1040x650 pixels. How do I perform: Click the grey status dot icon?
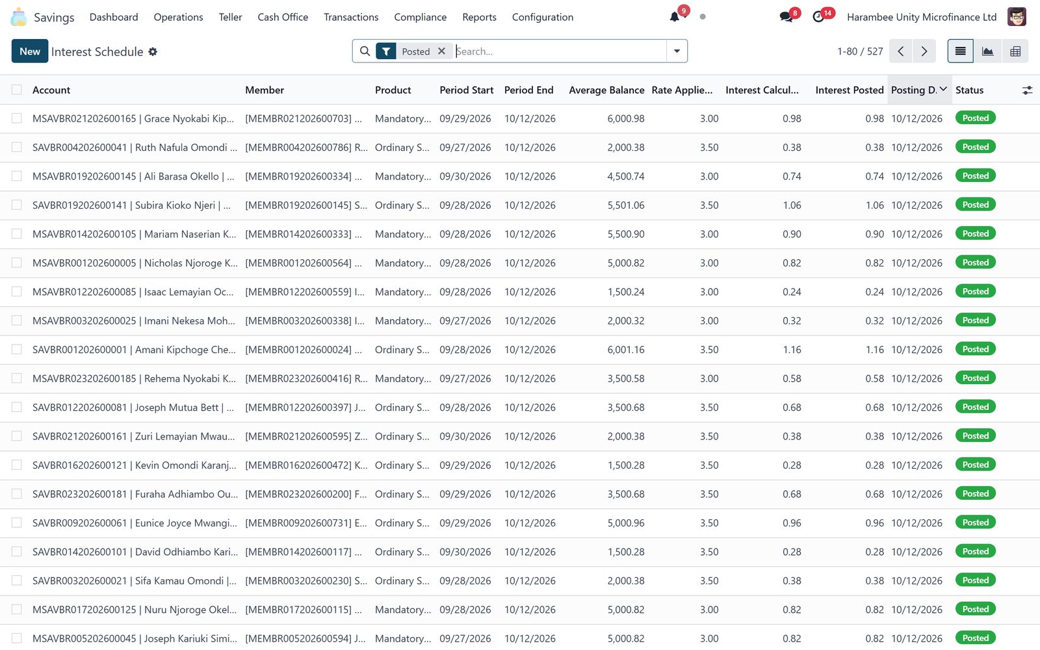pos(703,17)
